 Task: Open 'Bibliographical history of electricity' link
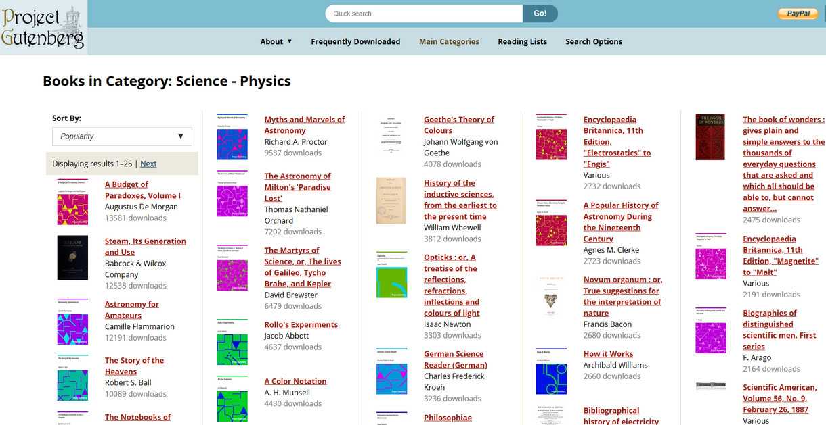click(x=621, y=416)
